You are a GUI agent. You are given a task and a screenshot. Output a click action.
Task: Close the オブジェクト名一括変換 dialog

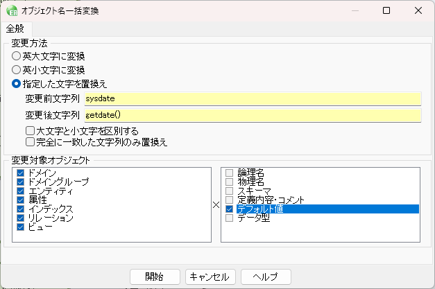click(418, 10)
